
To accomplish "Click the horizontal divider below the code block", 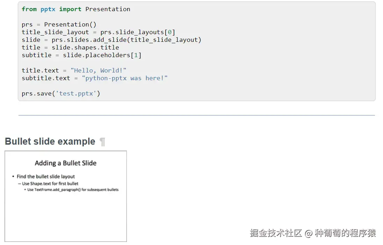I will click(196, 115).
